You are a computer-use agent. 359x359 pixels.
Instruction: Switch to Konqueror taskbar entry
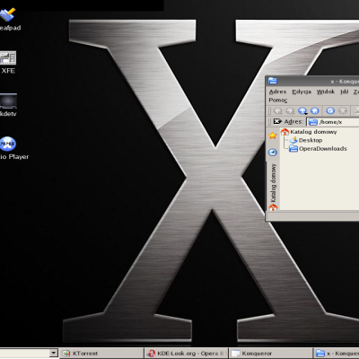pyautogui.click(x=271, y=354)
